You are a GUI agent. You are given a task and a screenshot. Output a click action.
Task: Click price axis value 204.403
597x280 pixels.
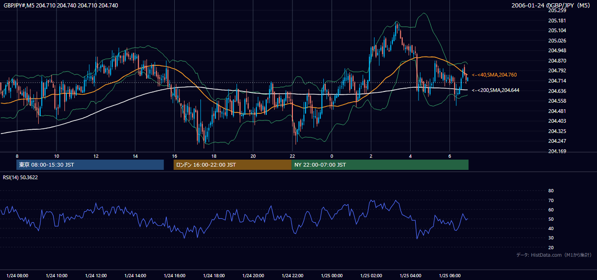coord(557,121)
